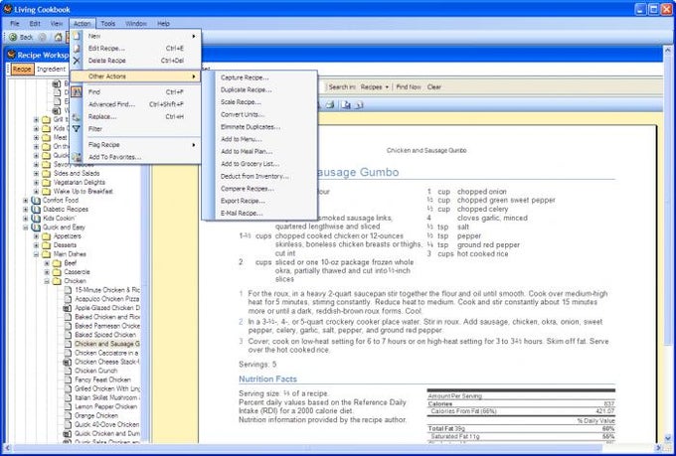Click the Living Cookbook app icon in title bar
The width and height of the screenshot is (676, 456).
click(x=7, y=9)
